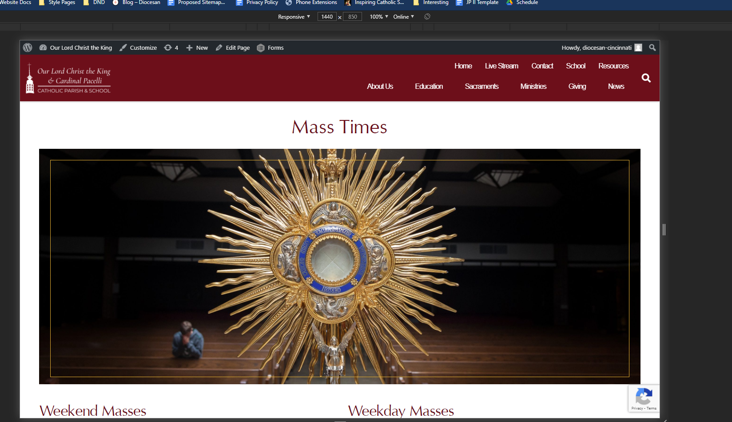Open the Forms admin bar item
Screen dimensions: 732x422
point(270,48)
